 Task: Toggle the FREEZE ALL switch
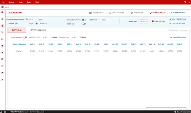coord(84,24)
